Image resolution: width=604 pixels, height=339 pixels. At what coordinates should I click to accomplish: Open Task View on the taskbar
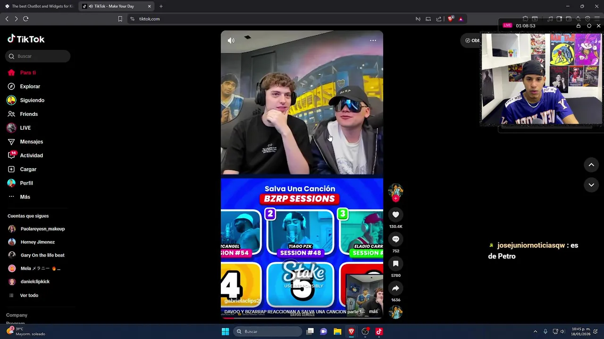coord(310,331)
